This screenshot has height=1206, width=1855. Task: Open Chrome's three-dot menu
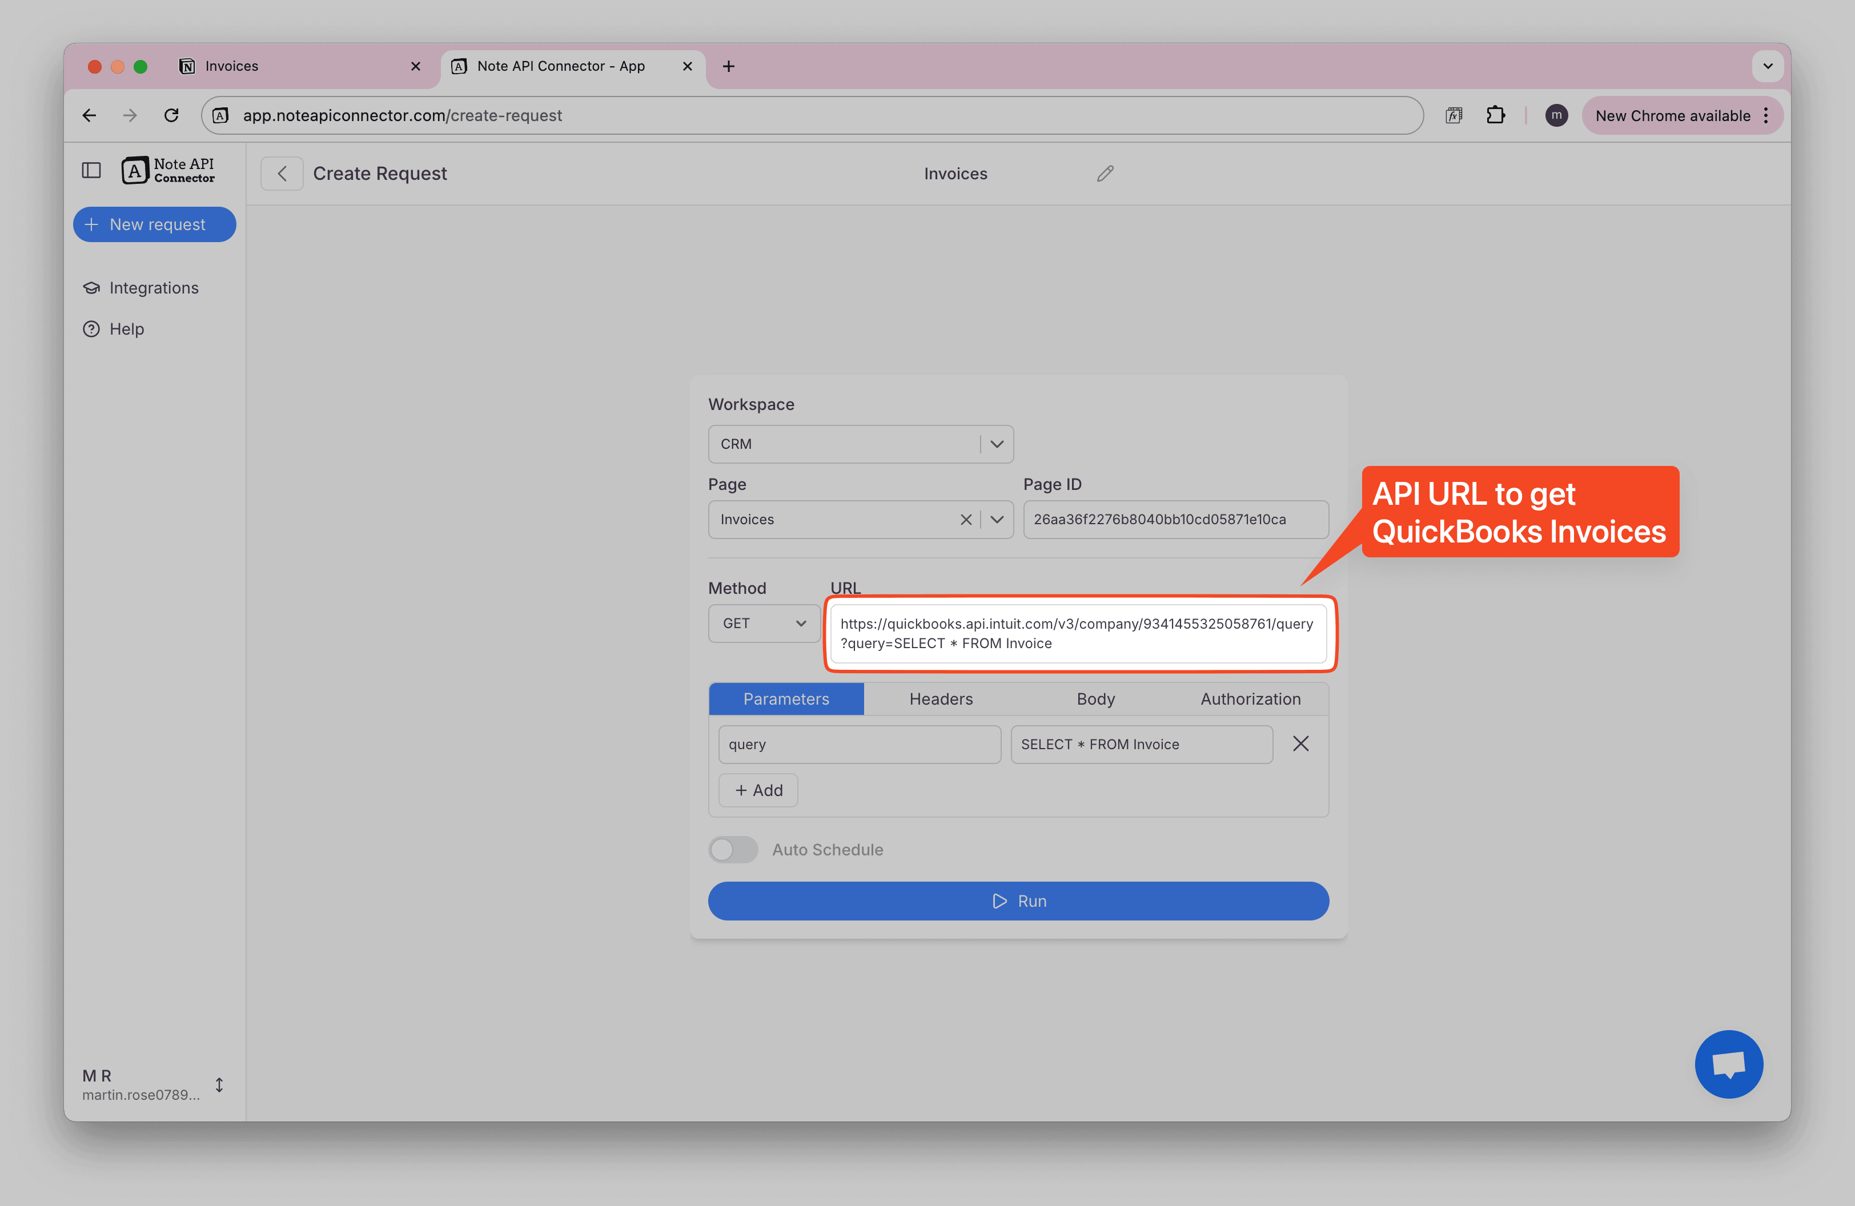click(x=1766, y=115)
